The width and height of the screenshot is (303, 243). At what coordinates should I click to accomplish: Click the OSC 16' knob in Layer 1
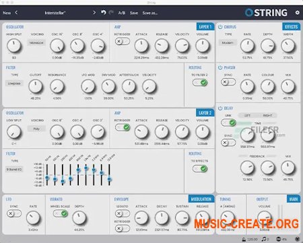click(57, 46)
